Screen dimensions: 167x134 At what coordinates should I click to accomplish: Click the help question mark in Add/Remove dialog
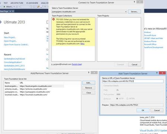89,73
